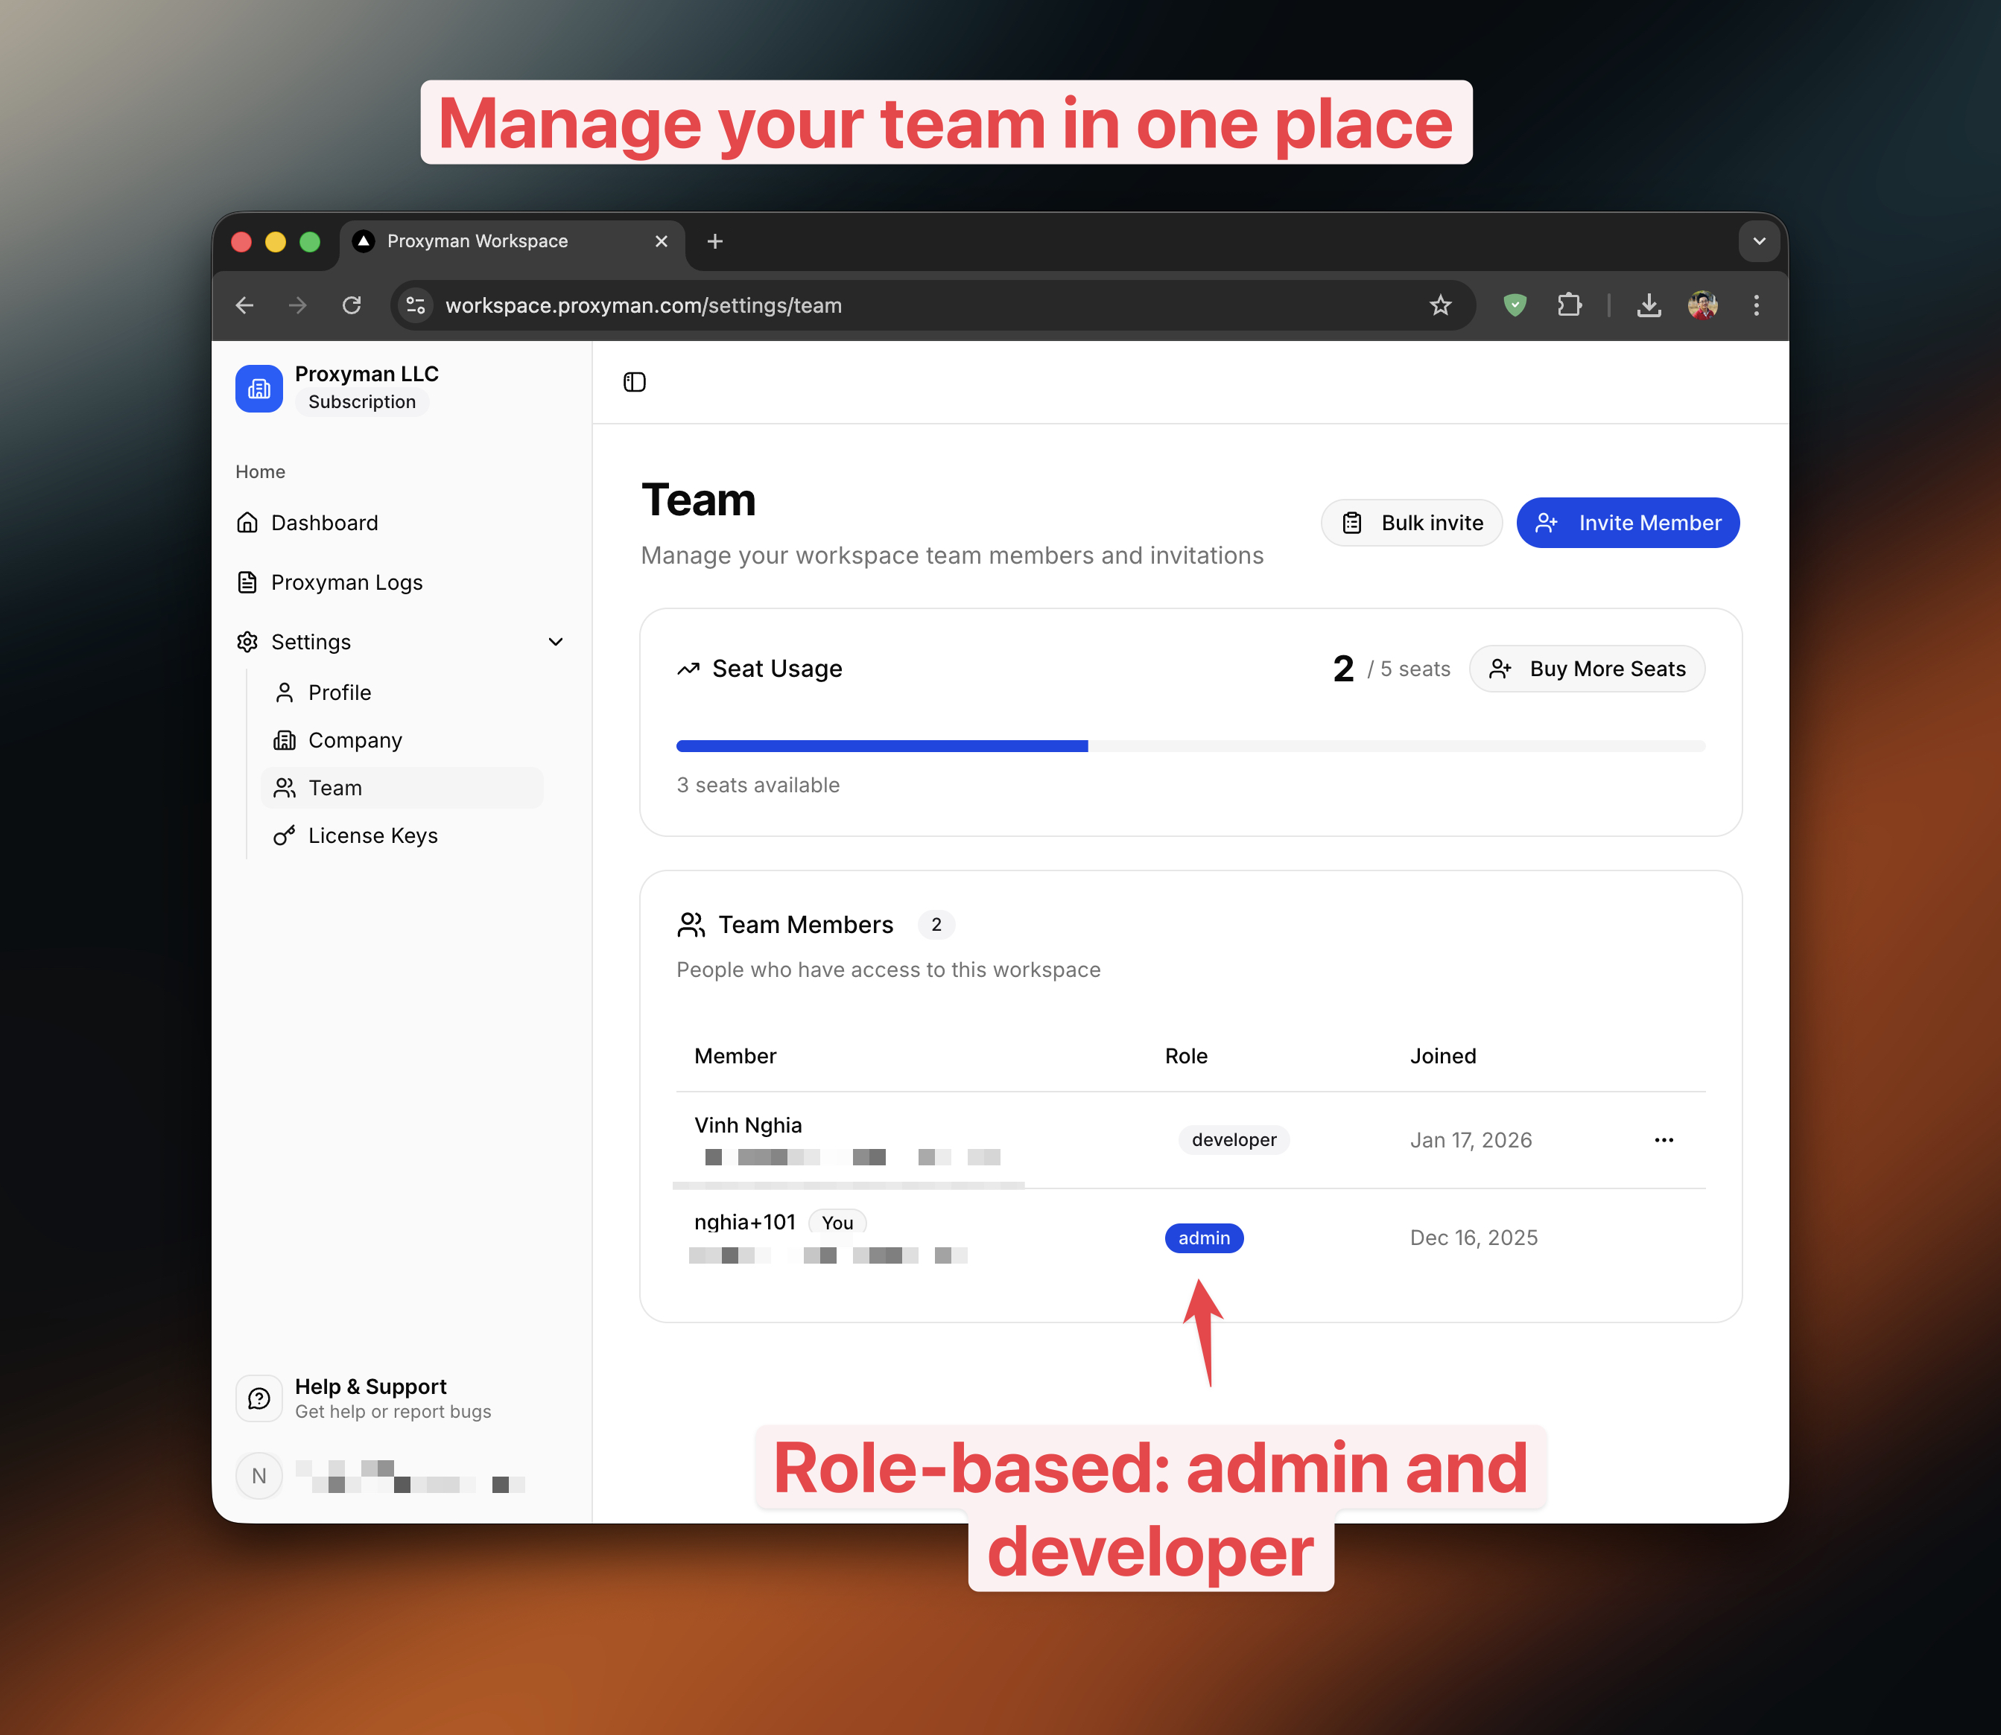Open the Company settings page
The width and height of the screenshot is (2001, 1735).
pos(355,739)
